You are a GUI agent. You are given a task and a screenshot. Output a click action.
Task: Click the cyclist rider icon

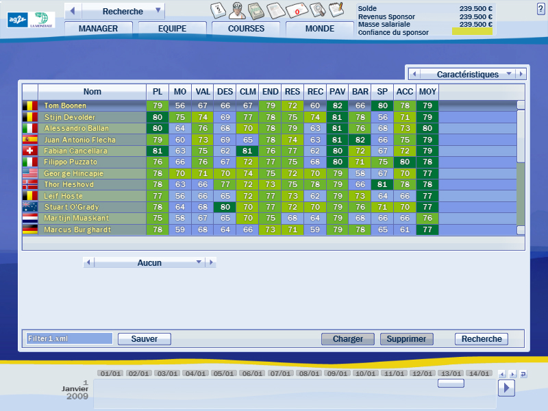[x=236, y=10]
